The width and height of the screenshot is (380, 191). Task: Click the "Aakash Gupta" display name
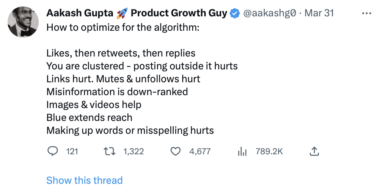click(x=80, y=13)
